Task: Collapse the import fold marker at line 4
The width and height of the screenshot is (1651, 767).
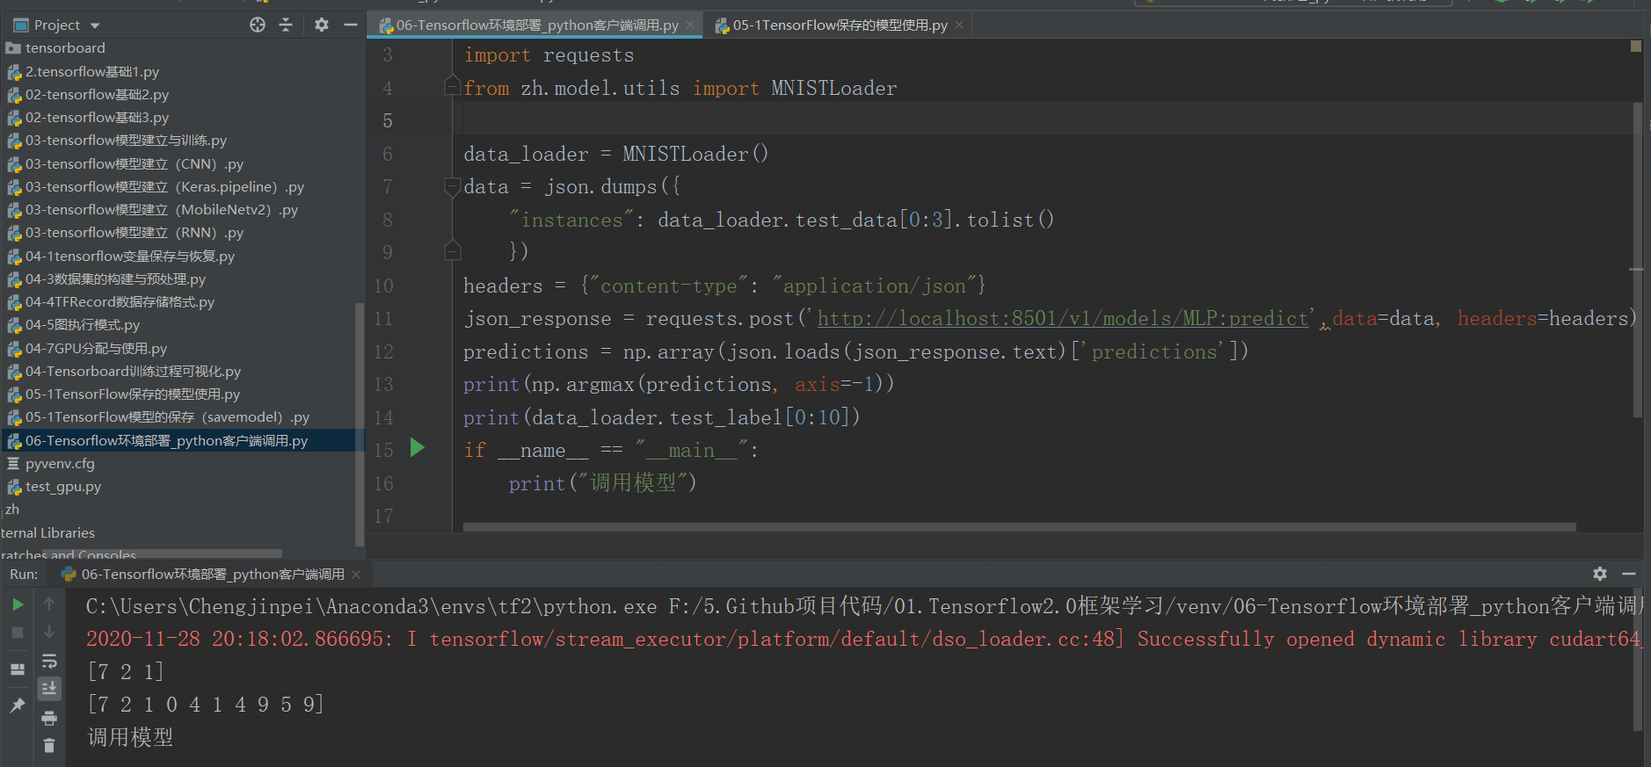Action: coord(452,86)
